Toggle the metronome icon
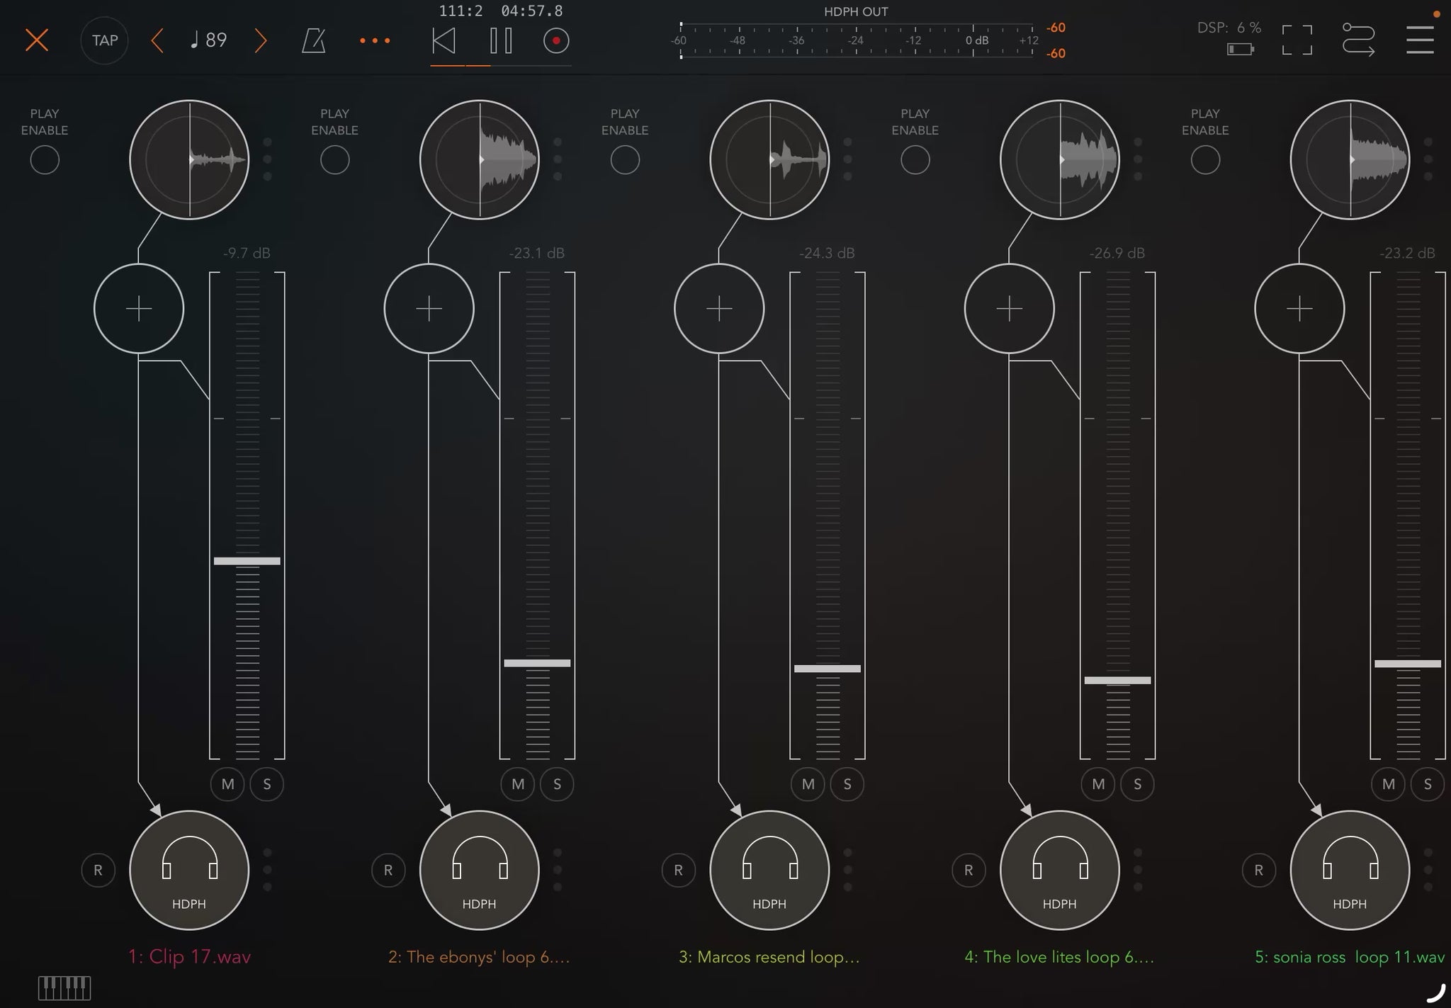This screenshot has height=1008, width=1451. (313, 41)
